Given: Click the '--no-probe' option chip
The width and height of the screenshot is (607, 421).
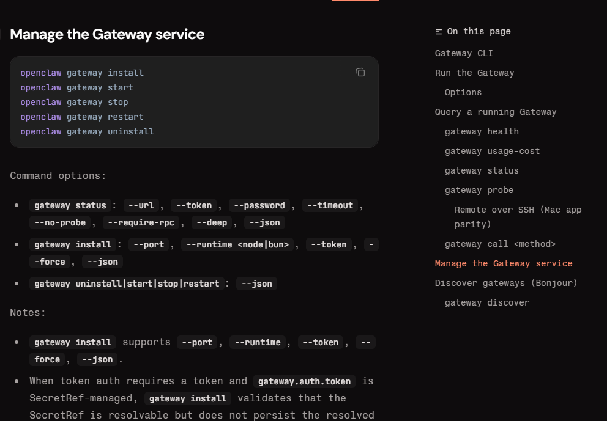Looking at the screenshot, I should [x=60, y=222].
